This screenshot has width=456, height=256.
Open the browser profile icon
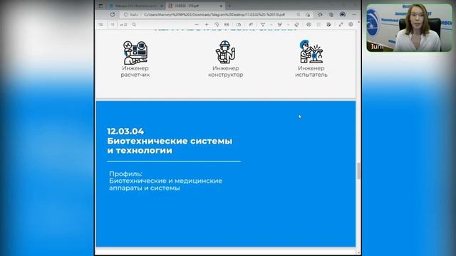[x=343, y=14]
